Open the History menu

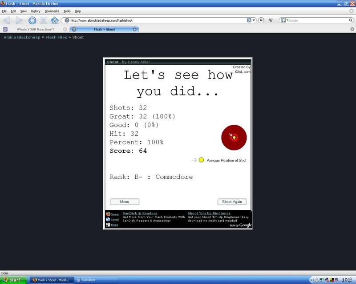tap(36, 11)
